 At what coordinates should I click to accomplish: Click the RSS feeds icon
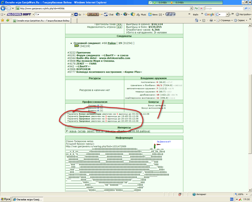pyautogui.click(x=204, y=20)
